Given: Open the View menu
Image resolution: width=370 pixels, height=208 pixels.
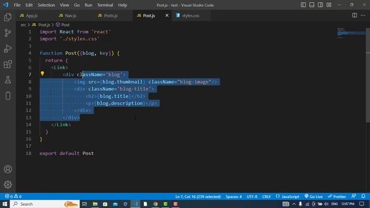Looking at the screenshot, I should tap(64, 5).
